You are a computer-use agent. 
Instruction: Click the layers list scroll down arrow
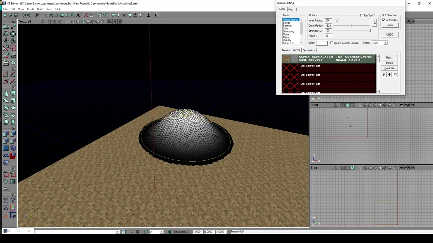click(378, 91)
